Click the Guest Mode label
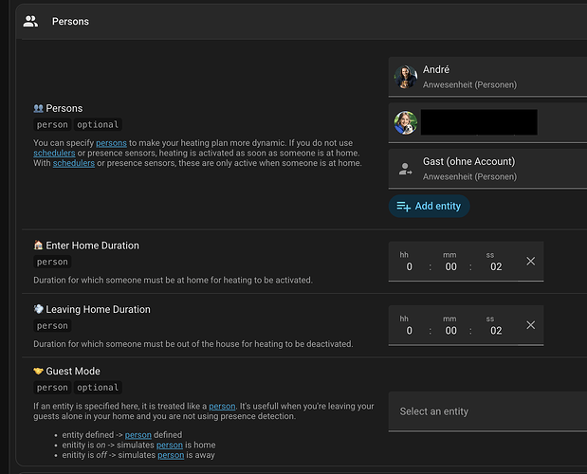The width and height of the screenshot is (587, 474). click(73, 371)
